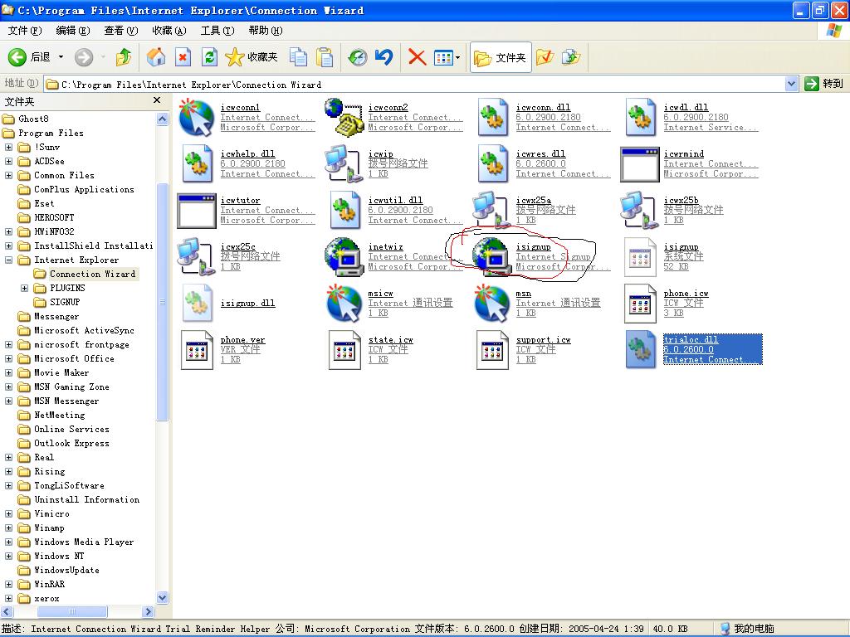850x637 pixels.
Task: Expand the ACDSee folder tree node
Action: tap(8, 162)
